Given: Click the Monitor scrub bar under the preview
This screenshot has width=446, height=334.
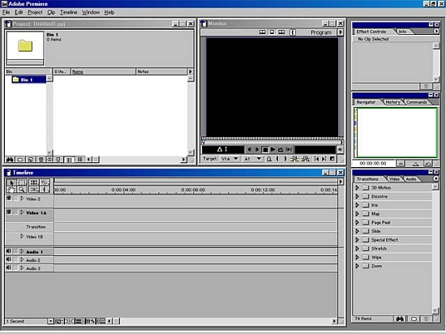Looking at the screenshot, I should [272, 139].
